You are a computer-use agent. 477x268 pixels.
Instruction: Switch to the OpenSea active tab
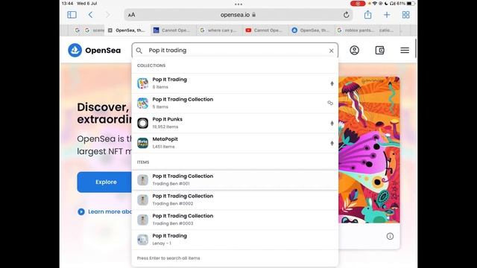[x=127, y=31]
